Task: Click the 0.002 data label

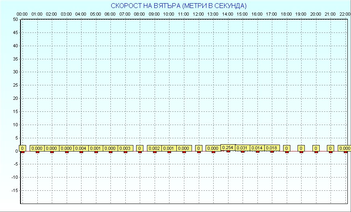Action: pos(154,148)
